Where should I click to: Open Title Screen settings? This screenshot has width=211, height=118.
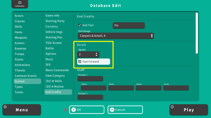tap(54, 43)
